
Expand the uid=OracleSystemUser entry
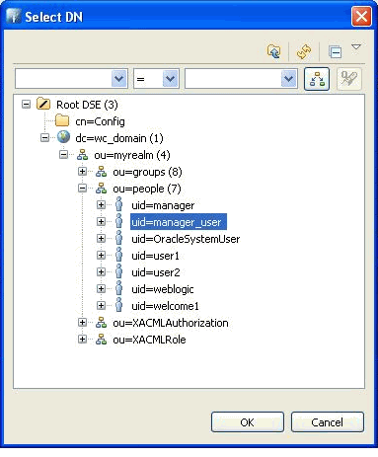tap(101, 239)
